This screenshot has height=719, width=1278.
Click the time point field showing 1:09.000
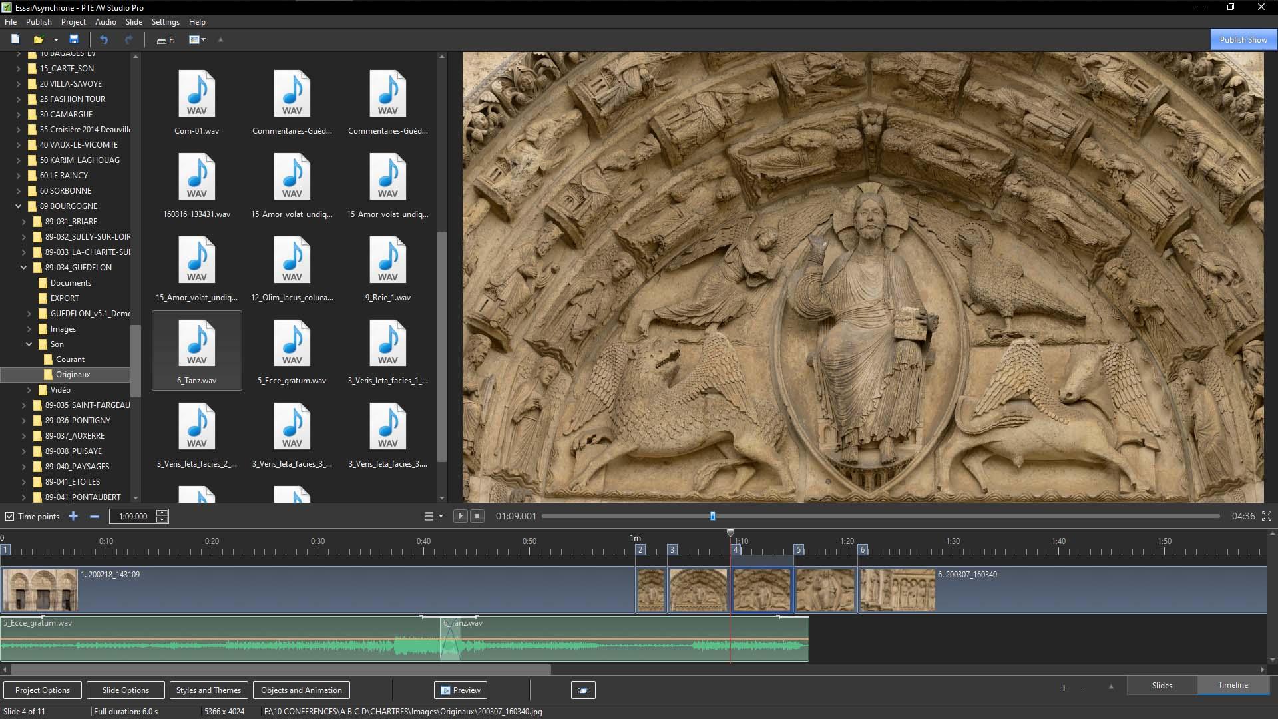[x=133, y=516]
